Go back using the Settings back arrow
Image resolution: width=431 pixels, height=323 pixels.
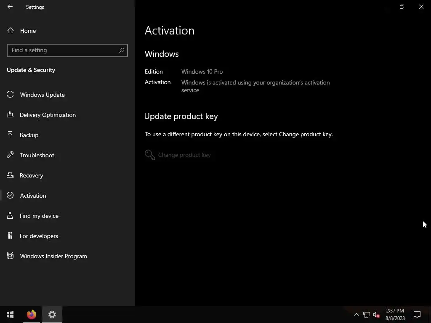(x=10, y=7)
